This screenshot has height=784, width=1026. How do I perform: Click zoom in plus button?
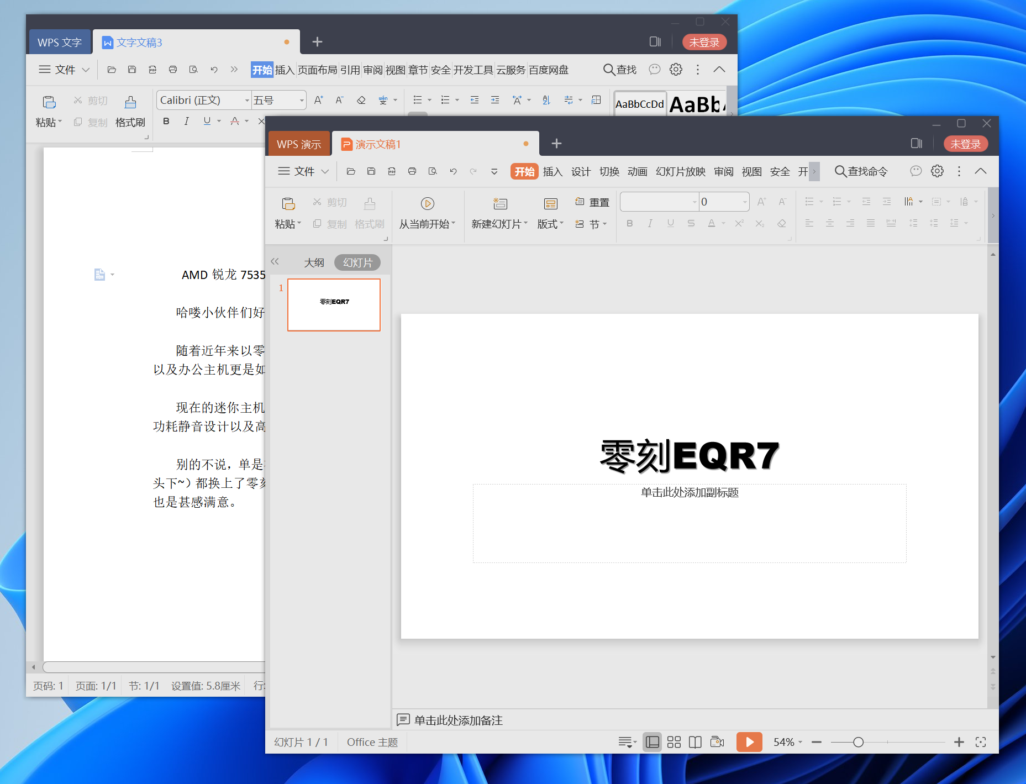coord(959,742)
